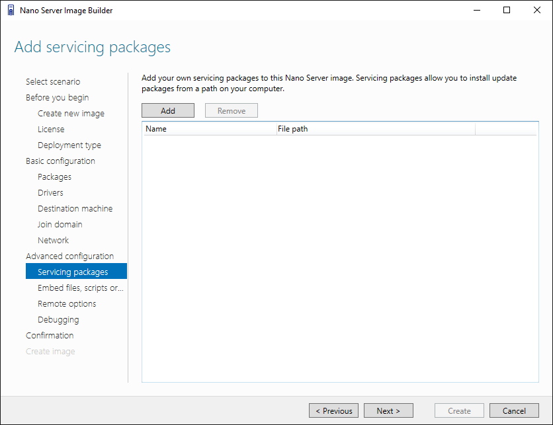The image size is (553, 425).
Task: Go to the Previous page
Action: point(334,410)
